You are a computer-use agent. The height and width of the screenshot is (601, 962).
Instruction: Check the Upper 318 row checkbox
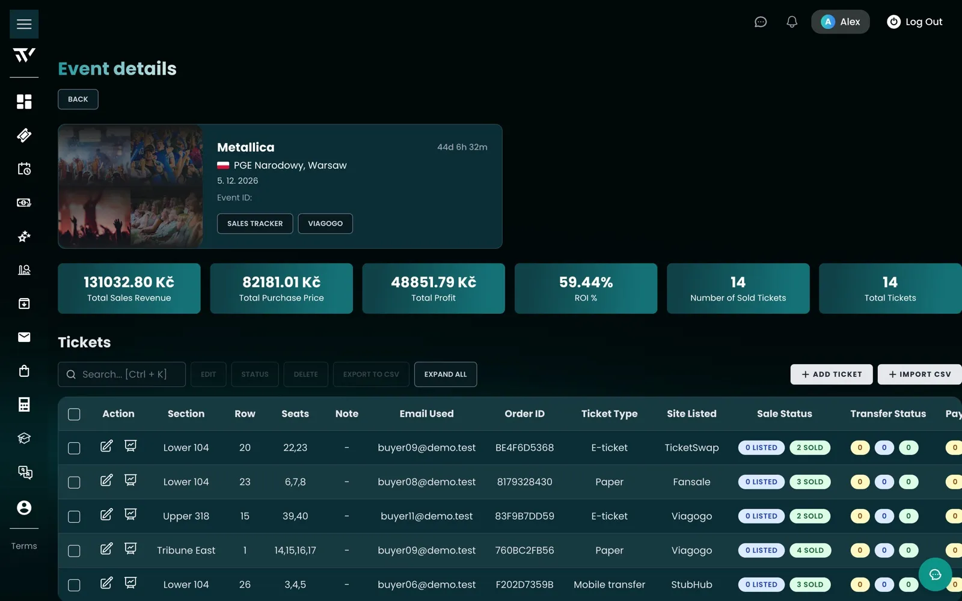point(74,517)
